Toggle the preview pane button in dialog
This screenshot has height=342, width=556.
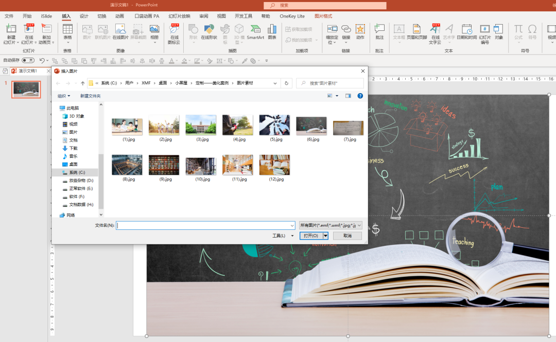348,96
